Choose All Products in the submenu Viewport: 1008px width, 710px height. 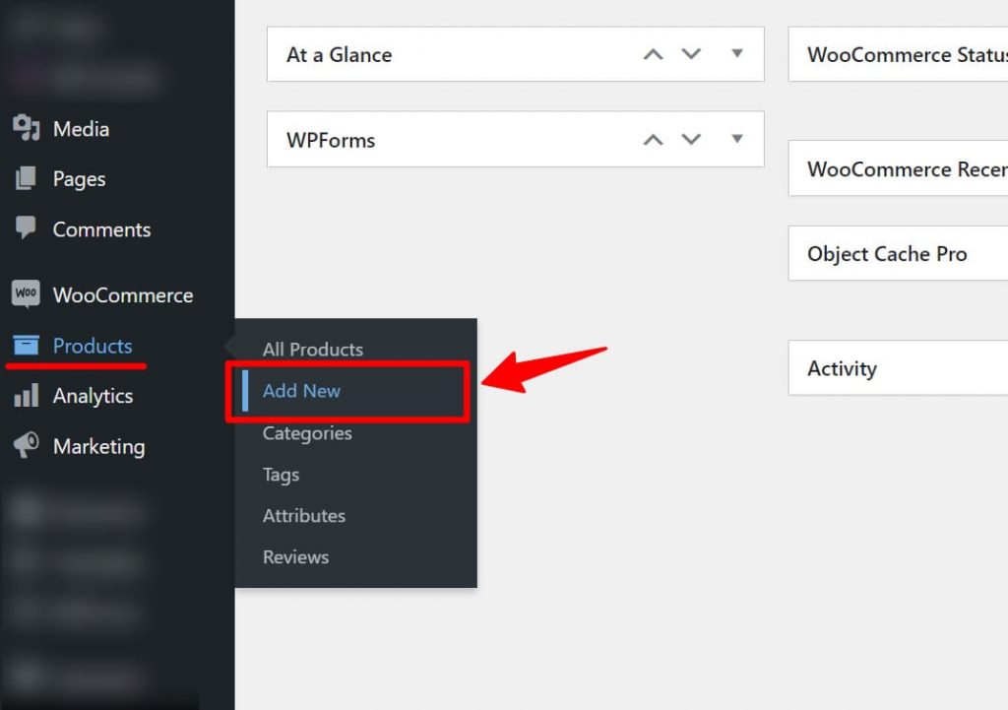313,350
